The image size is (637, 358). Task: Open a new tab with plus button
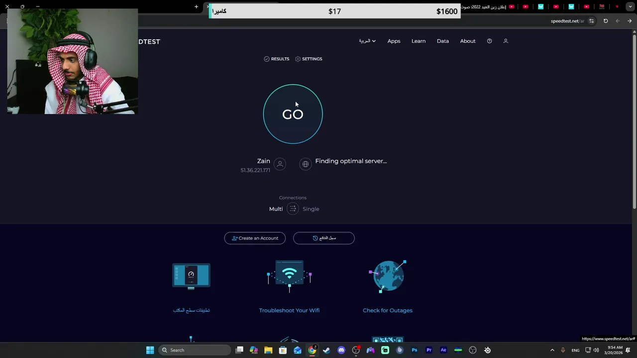click(x=196, y=6)
